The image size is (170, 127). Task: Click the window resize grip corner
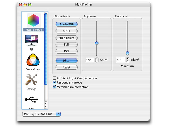149,120
